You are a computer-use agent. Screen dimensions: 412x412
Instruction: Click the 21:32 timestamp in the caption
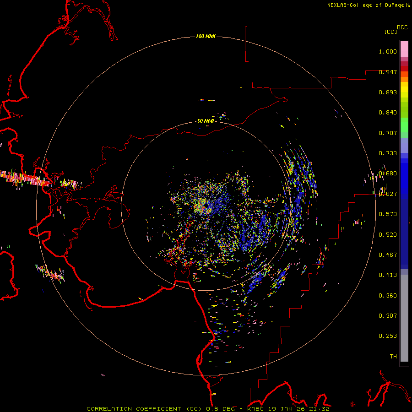point(319,409)
